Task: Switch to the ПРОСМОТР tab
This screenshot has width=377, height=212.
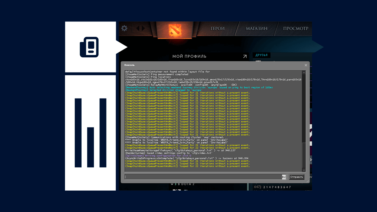Action: [x=295, y=29]
